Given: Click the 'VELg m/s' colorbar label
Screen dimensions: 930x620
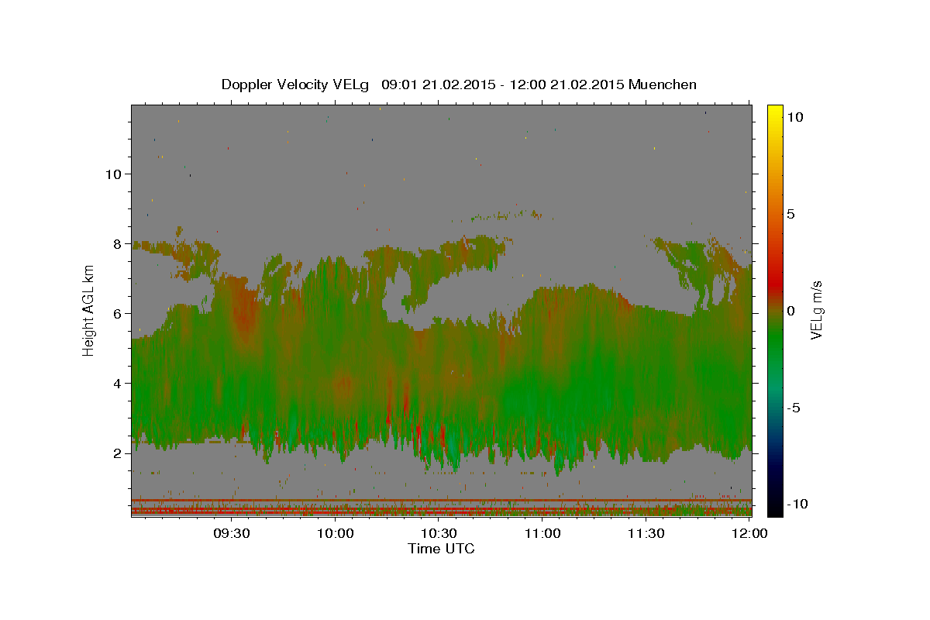Looking at the screenshot, I should coord(817,310).
